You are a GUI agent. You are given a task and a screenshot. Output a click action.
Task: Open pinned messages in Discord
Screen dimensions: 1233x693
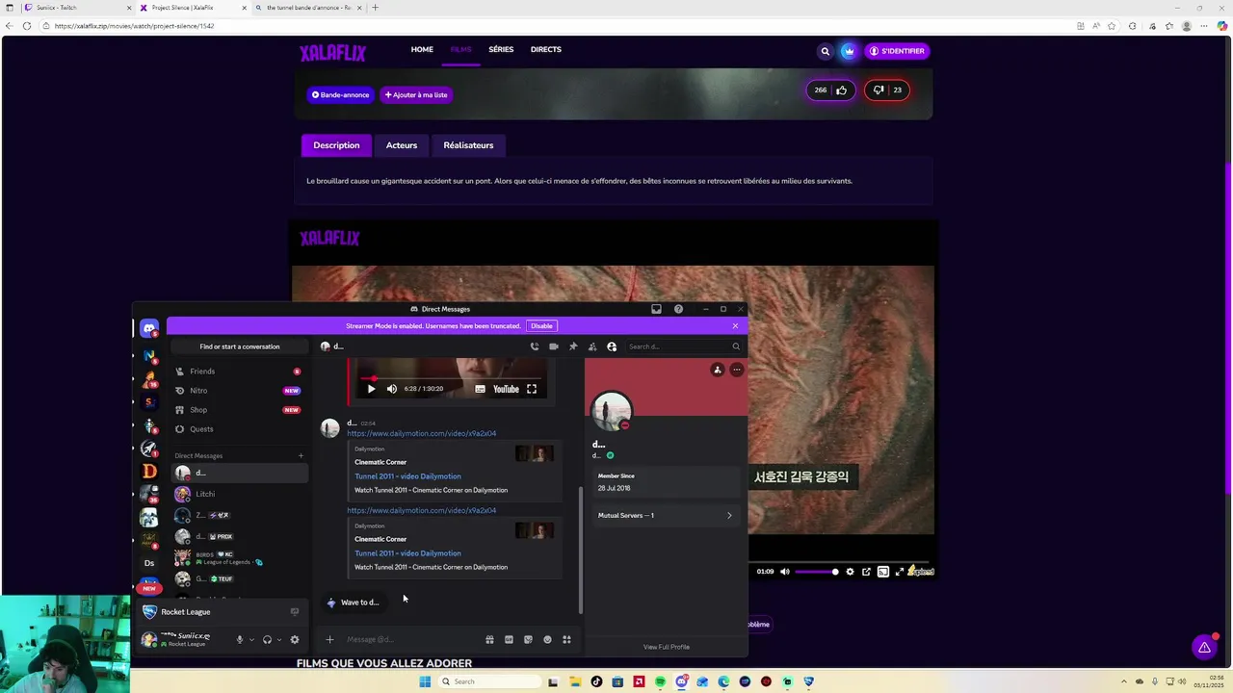tap(573, 346)
